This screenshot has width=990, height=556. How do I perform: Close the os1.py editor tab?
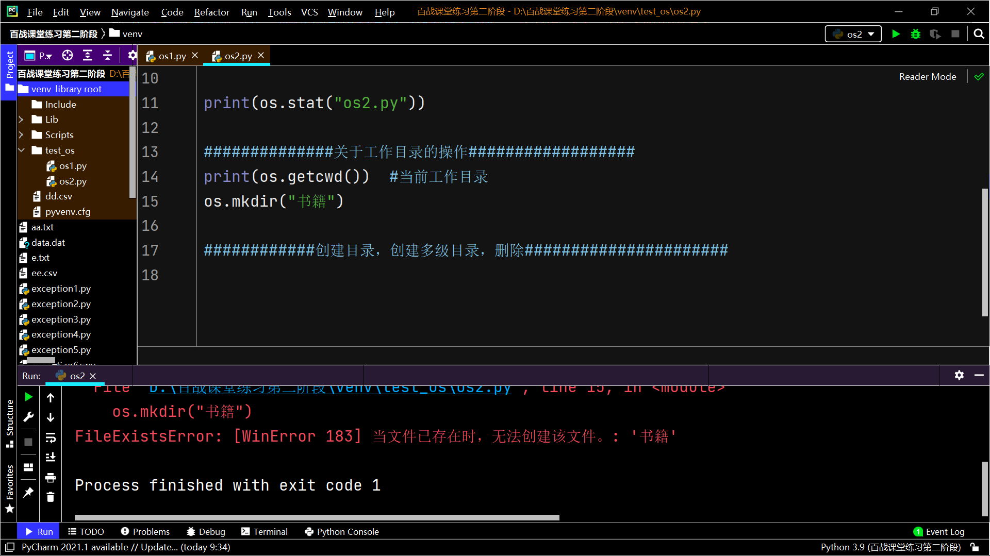(195, 55)
